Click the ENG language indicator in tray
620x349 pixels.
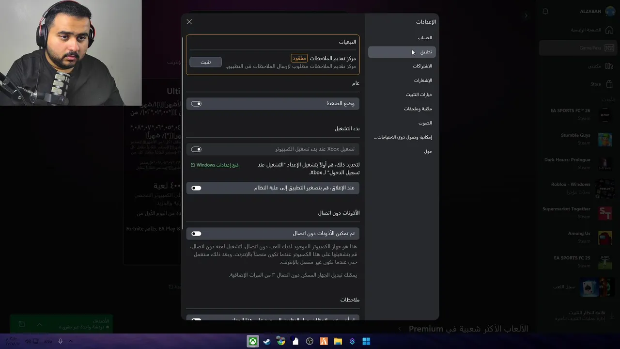(48, 341)
